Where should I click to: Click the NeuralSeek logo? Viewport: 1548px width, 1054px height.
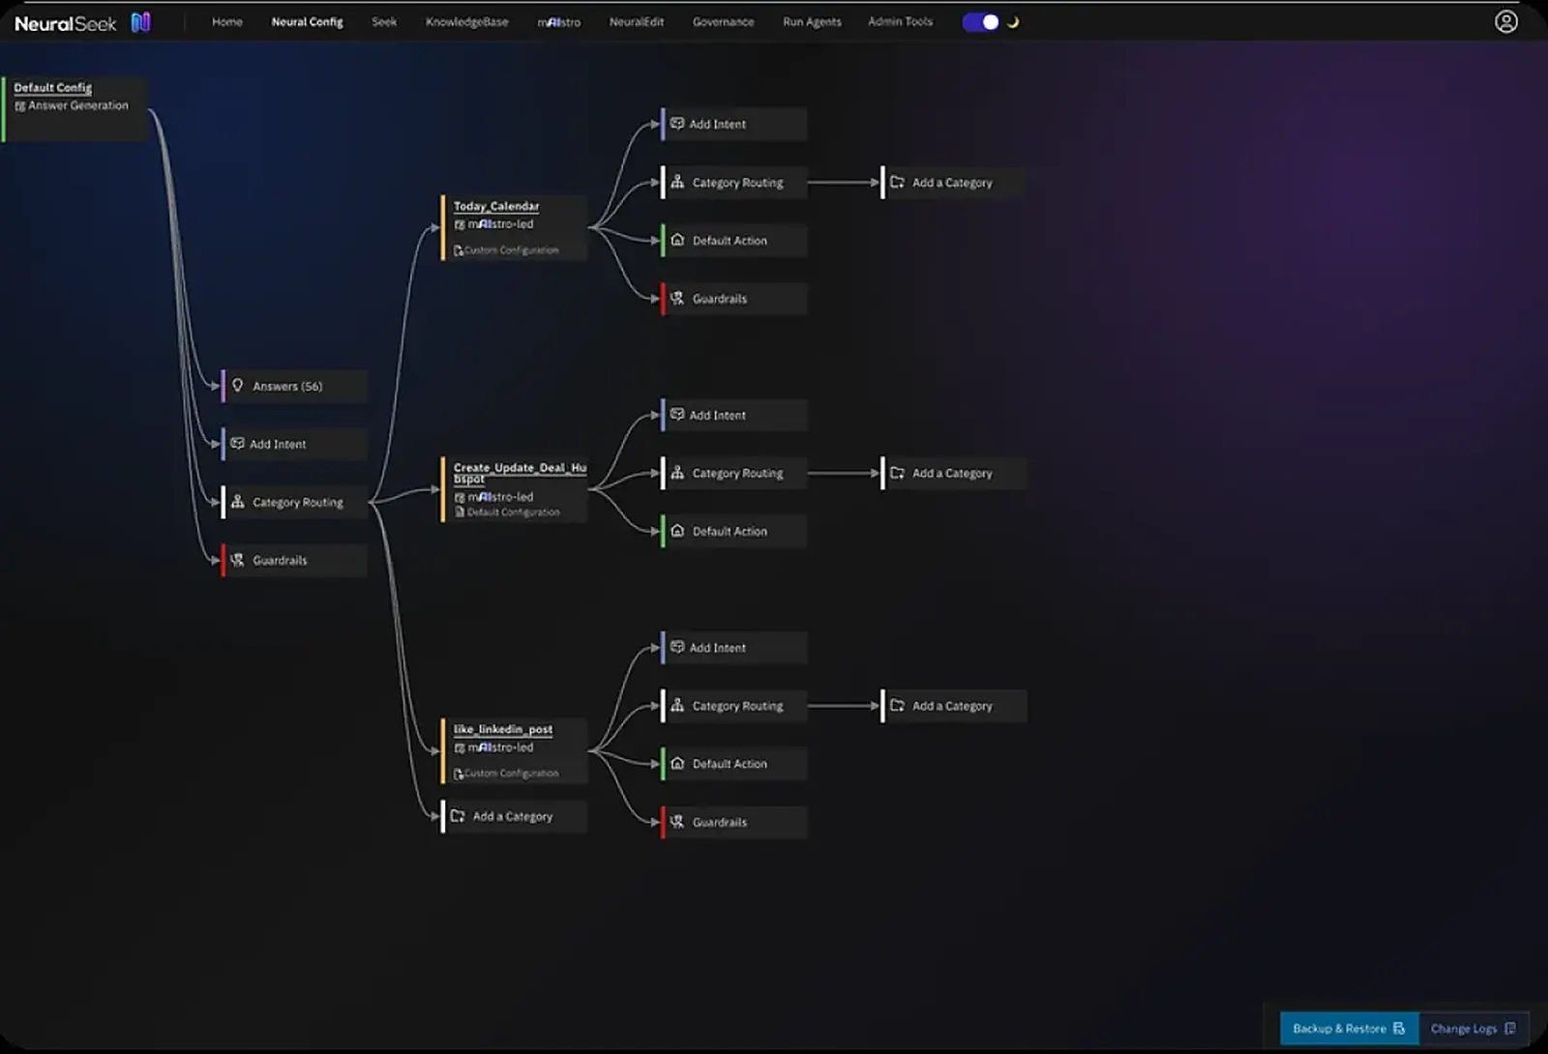pyautogui.click(x=82, y=22)
